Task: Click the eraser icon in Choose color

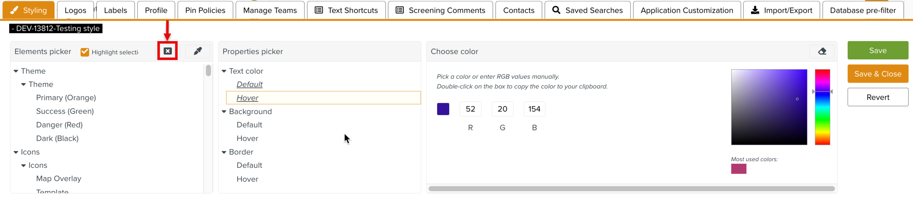Action: click(822, 51)
